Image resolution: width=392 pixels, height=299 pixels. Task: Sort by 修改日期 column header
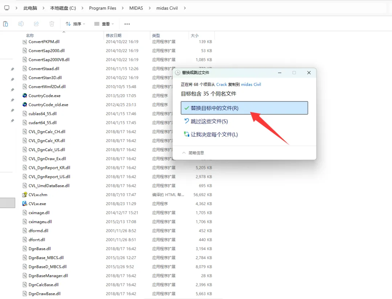coord(114,36)
